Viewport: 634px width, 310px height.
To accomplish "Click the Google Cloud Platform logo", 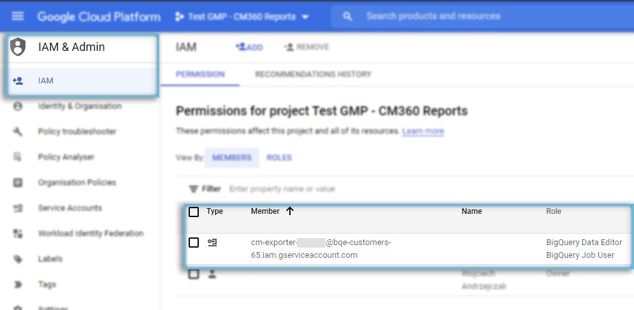I will [99, 17].
